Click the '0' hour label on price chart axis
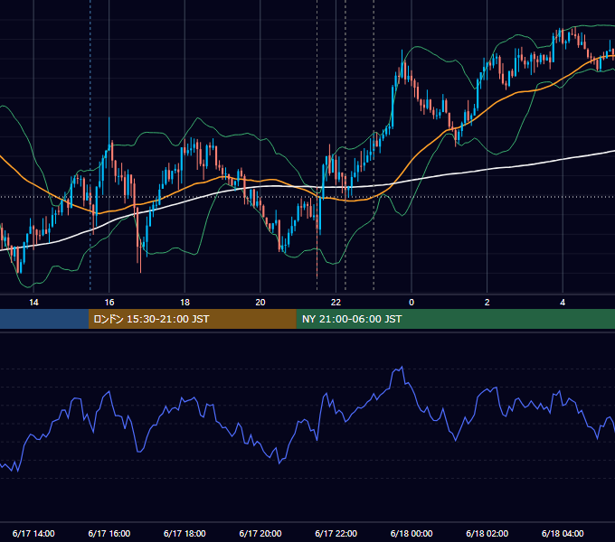This screenshot has height=542, width=615. coord(412,303)
